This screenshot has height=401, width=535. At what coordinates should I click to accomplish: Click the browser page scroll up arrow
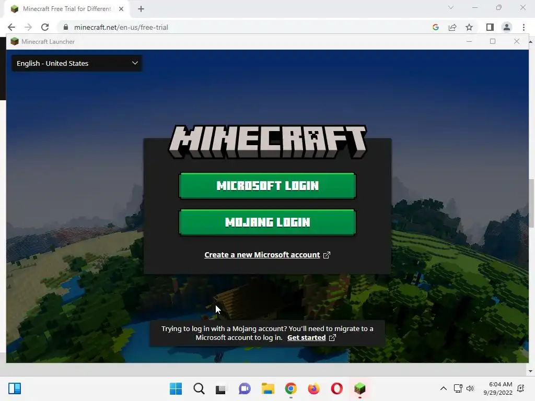click(531, 42)
